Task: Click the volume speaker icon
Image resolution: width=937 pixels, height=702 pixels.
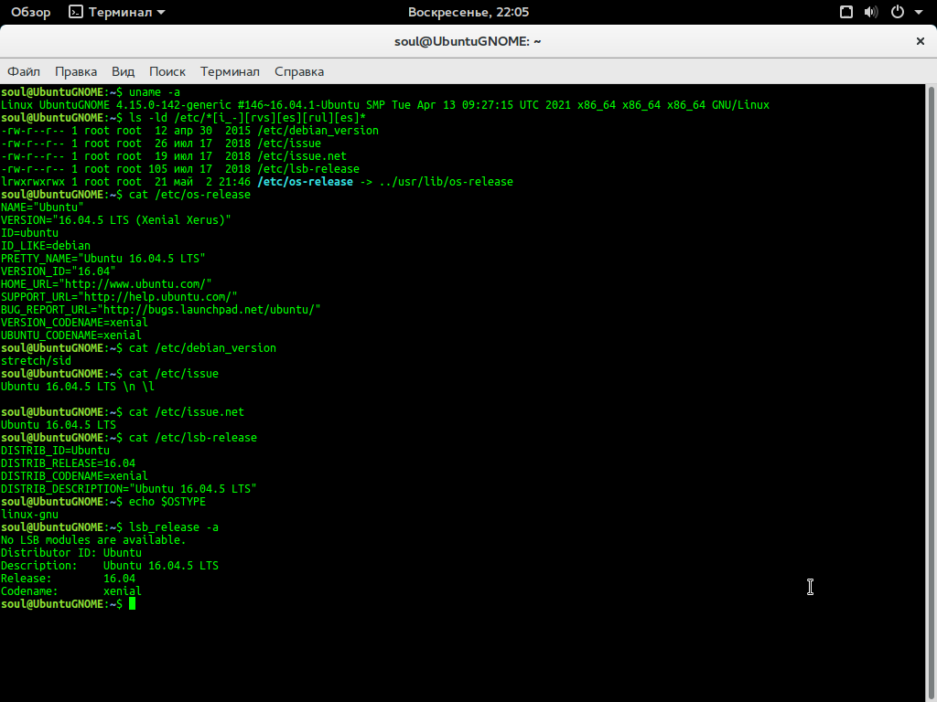Action: 871,12
